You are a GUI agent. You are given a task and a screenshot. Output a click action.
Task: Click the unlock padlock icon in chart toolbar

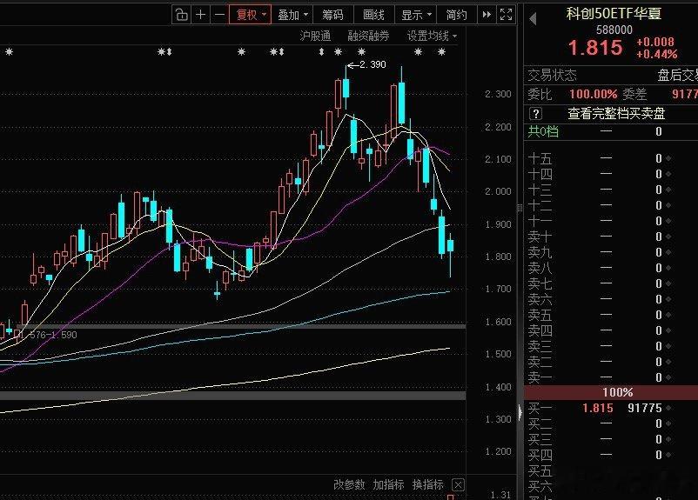coord(182,15)
